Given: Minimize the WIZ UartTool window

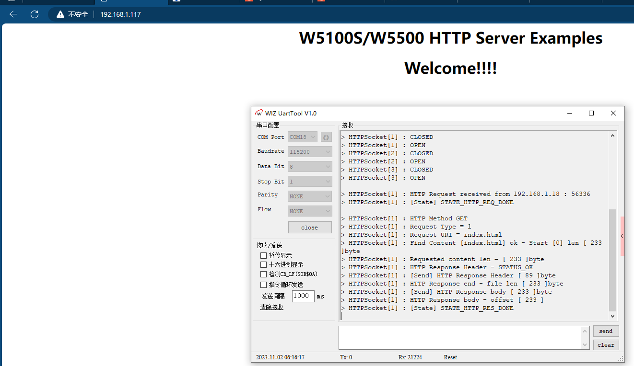Looking at the screenshot, I should click(x=570, y=114).
